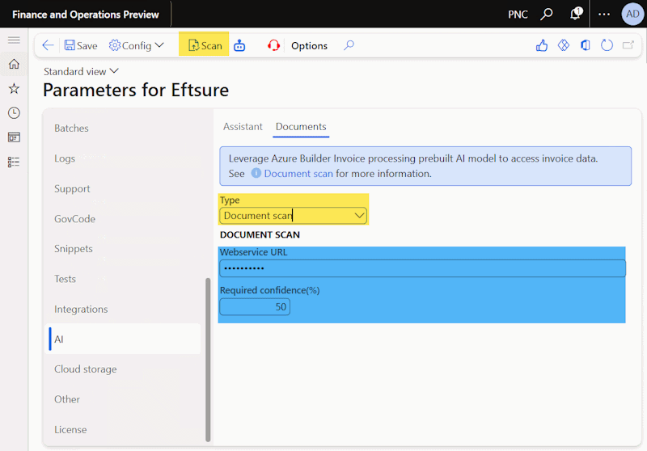Open the Options menu
This screenshot has height=451, width=647.
point(309,46)
